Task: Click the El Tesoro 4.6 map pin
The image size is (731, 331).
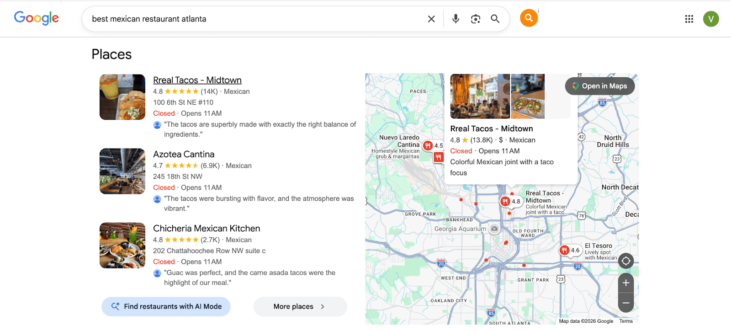Action: click(x=570, y=250)
